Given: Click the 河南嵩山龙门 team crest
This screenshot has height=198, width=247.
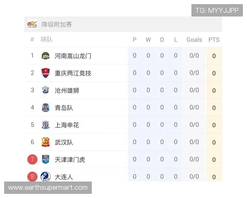Looking at the screenshot, I should [x=45, y=56].
